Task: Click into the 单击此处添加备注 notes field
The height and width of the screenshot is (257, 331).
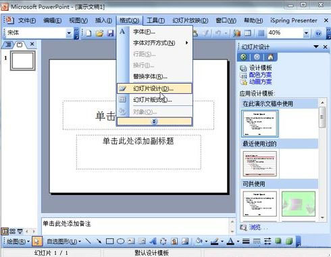Action: [x=135, y=226]
